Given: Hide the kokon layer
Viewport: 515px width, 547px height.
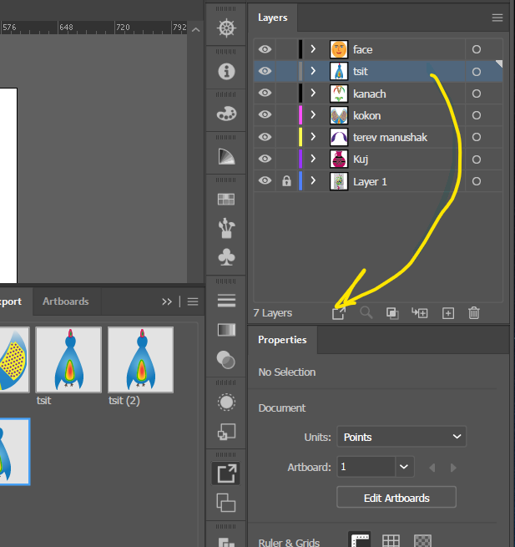Looking at the screenshot, I should point(265,114).
